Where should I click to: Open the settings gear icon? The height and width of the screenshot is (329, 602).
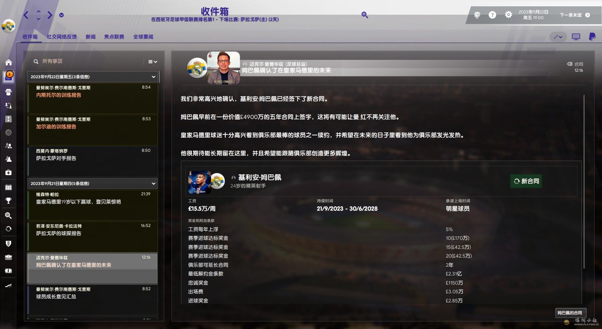(509, 15)
